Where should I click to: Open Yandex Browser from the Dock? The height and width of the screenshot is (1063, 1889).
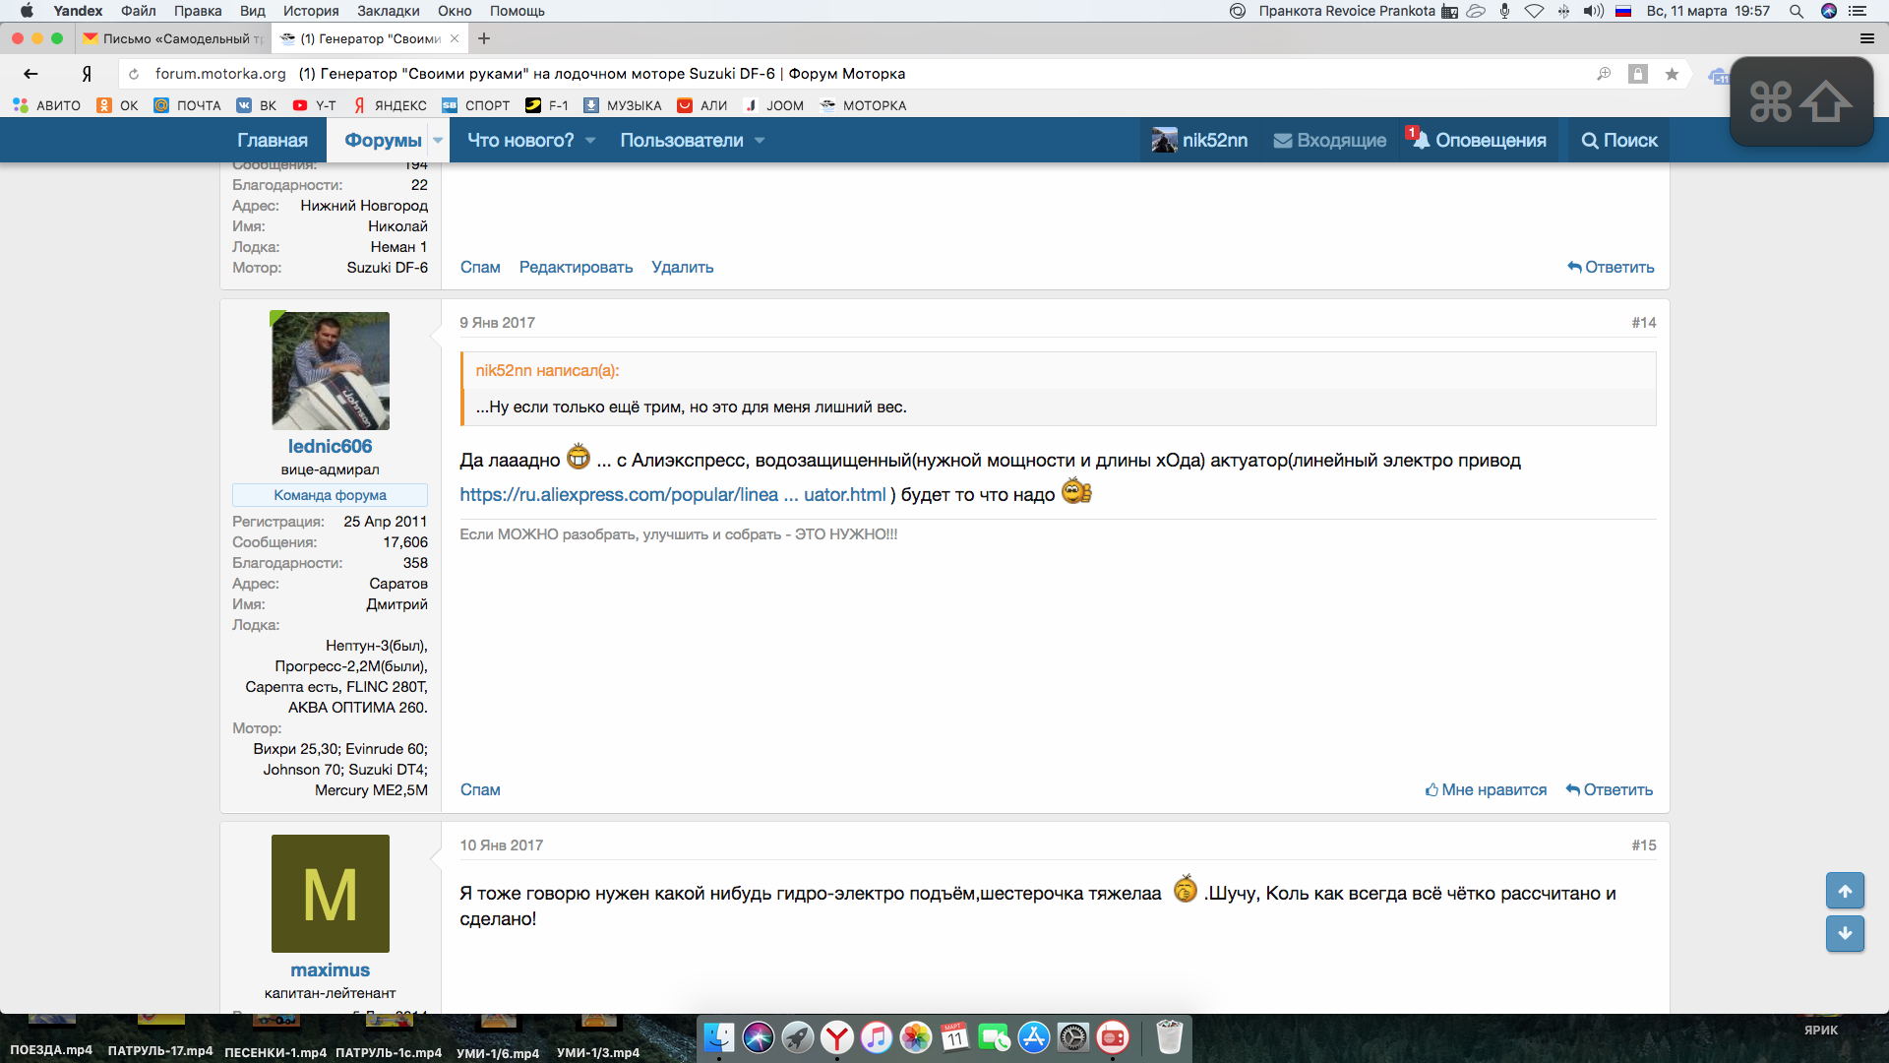(x=837, y=1036)
